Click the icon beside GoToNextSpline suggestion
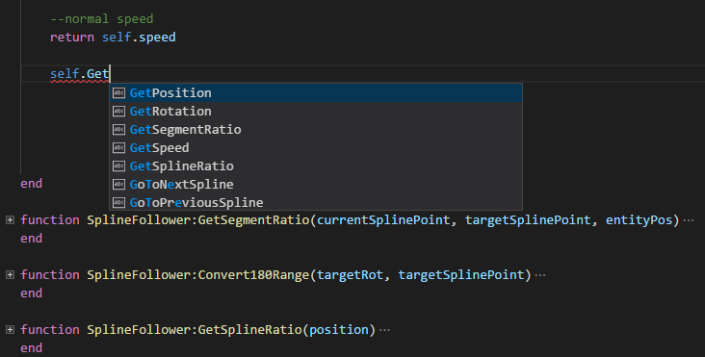Screen dimensions: 705x357 (x=118, y=185)
